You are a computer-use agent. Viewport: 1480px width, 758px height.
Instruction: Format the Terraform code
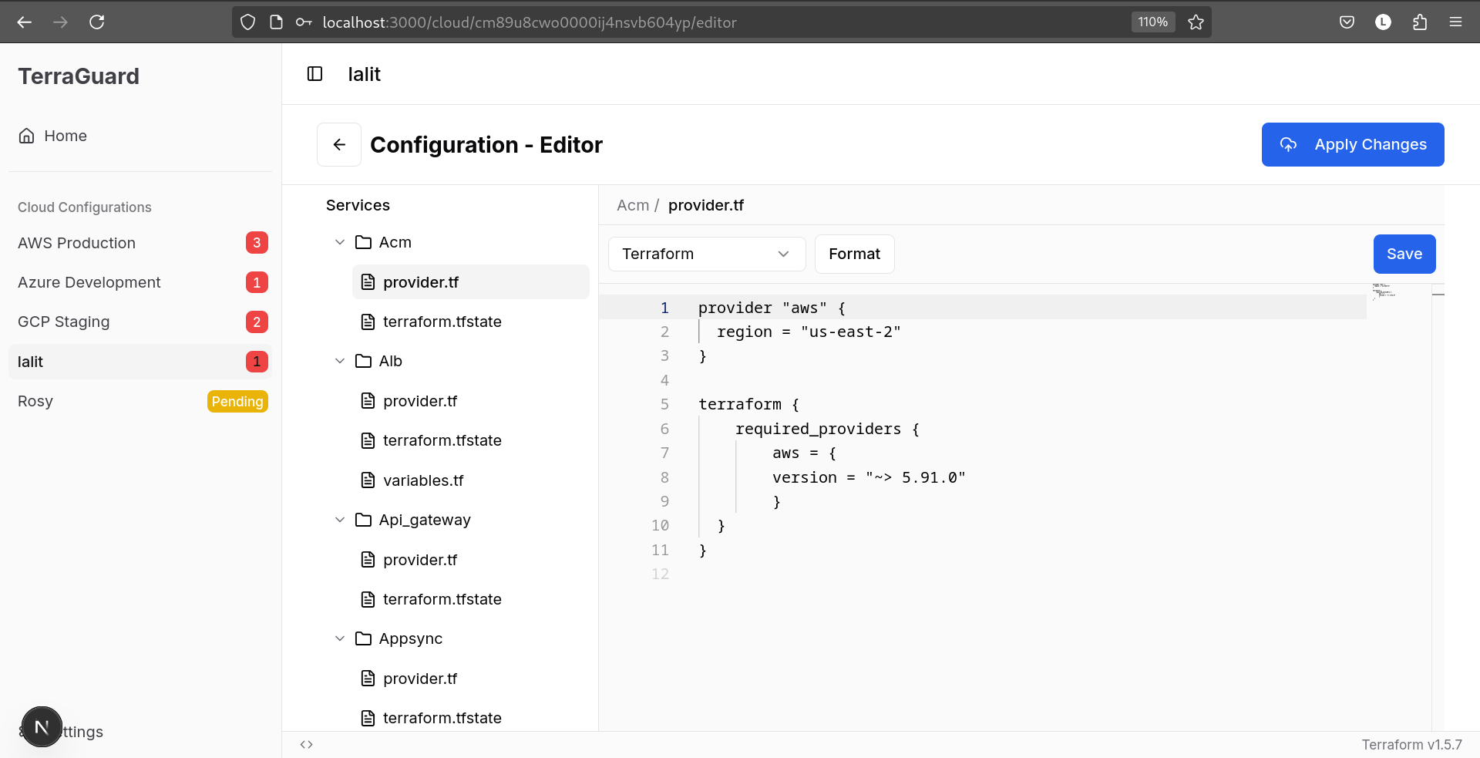coord(854,254)
